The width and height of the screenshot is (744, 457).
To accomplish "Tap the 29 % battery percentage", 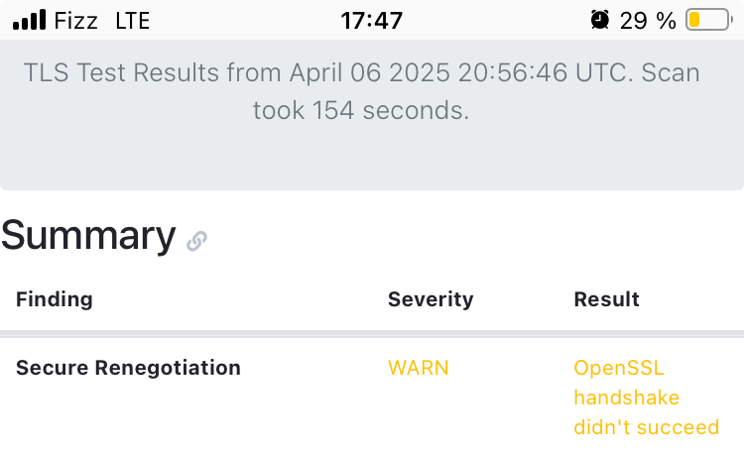I will pyautogui.click(x=648, y=20).
